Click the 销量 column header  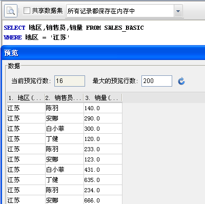tap(103, 98)
